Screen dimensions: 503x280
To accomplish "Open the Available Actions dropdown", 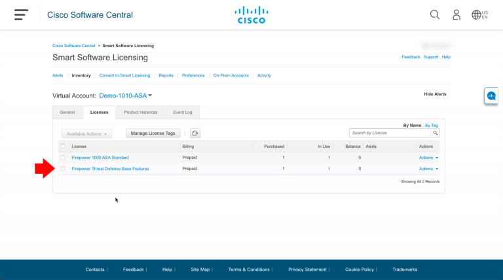I will (86, 134).
